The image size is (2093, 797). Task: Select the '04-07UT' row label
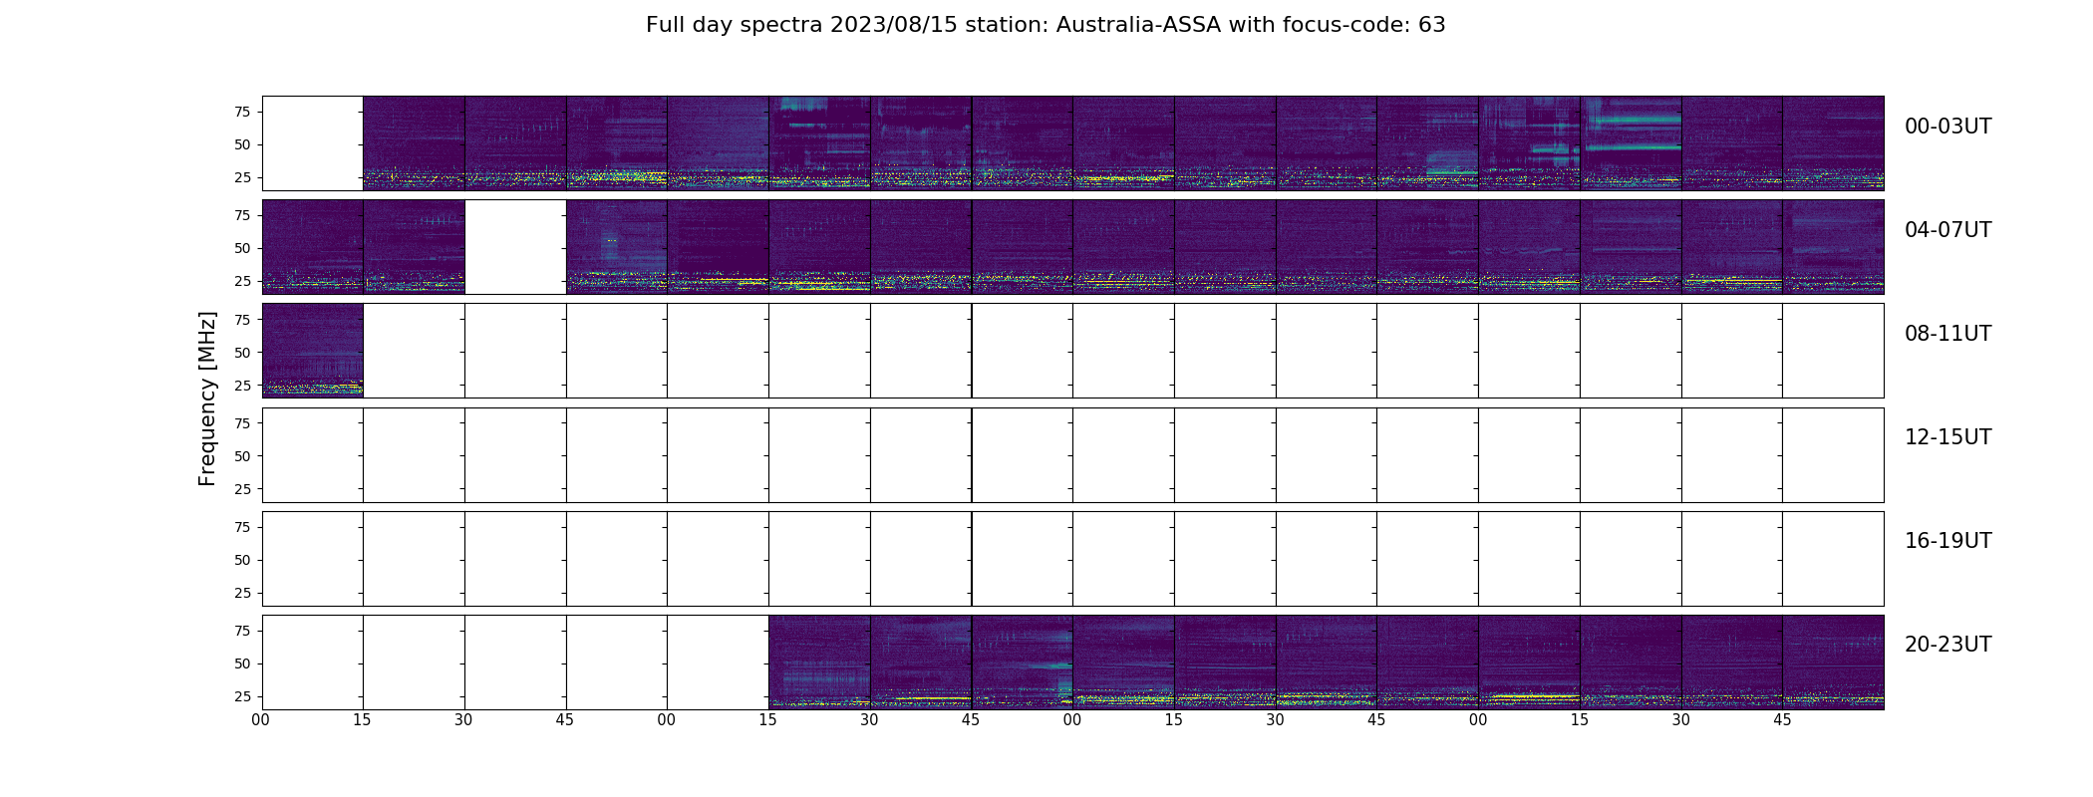[1947, 230]
